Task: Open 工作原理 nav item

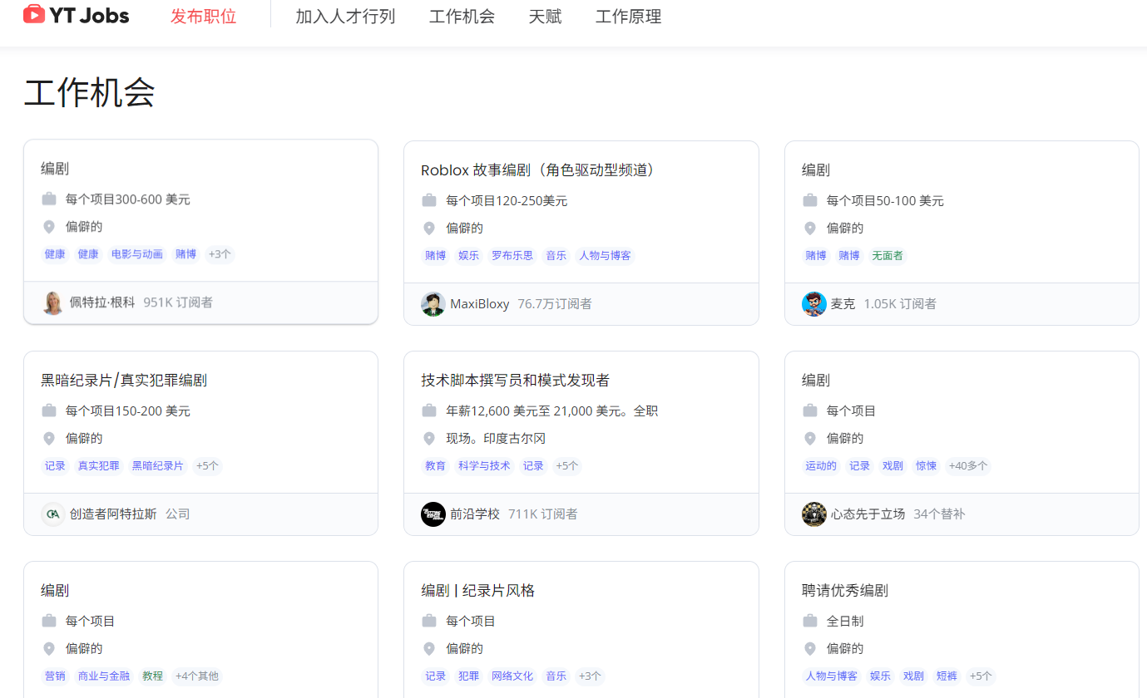Action: [x=629, y=16]
